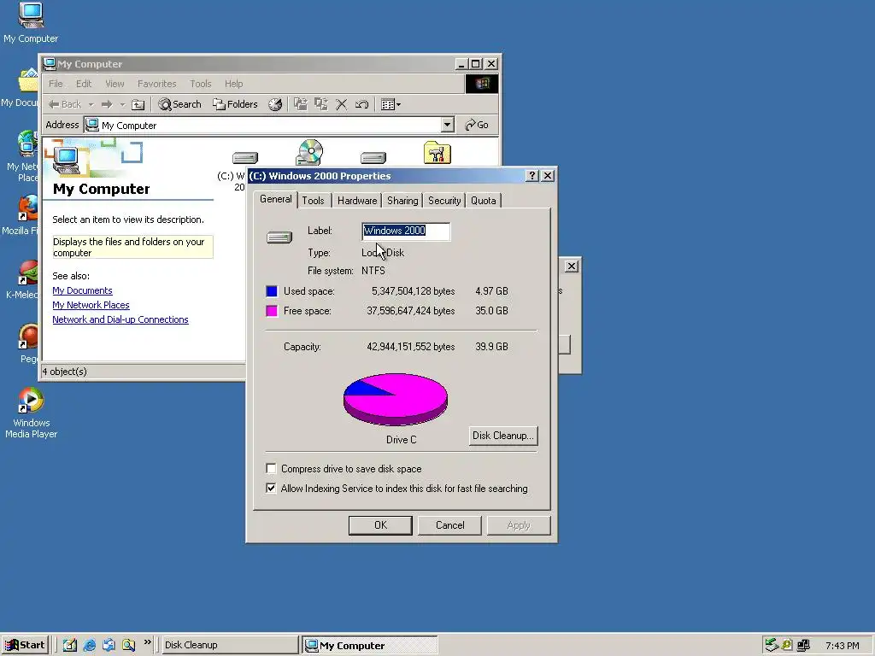Select the Windows Media Player desktop shortcut

click(32, 413)
